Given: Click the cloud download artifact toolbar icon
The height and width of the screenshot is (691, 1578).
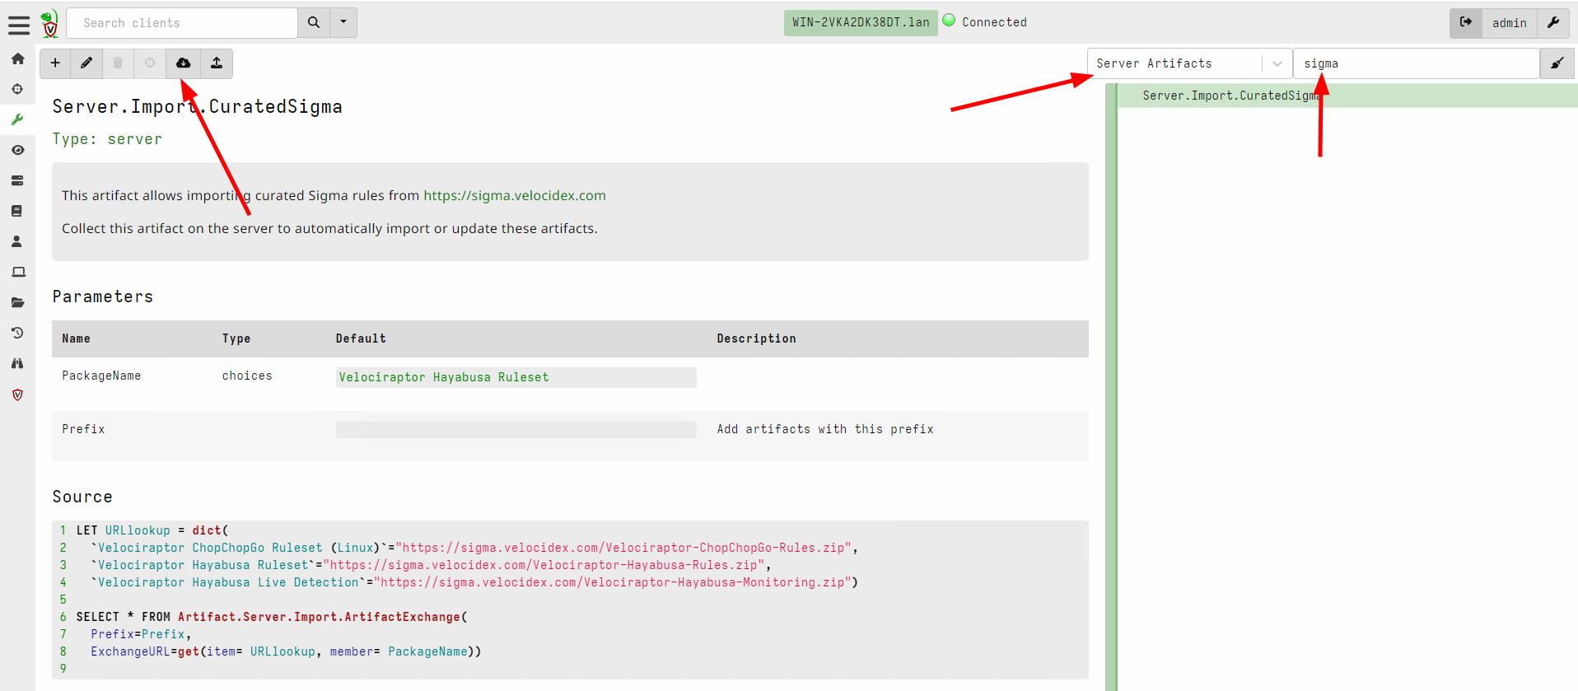Looking at the screenshot, I should [184, 63].
